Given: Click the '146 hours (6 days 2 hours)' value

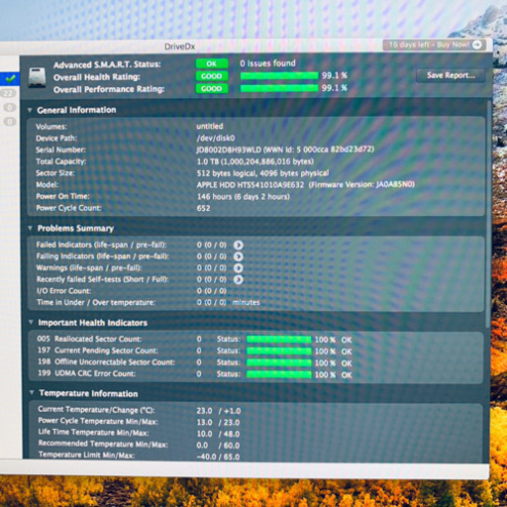Looking at the screenshot, I should [244, 197].
